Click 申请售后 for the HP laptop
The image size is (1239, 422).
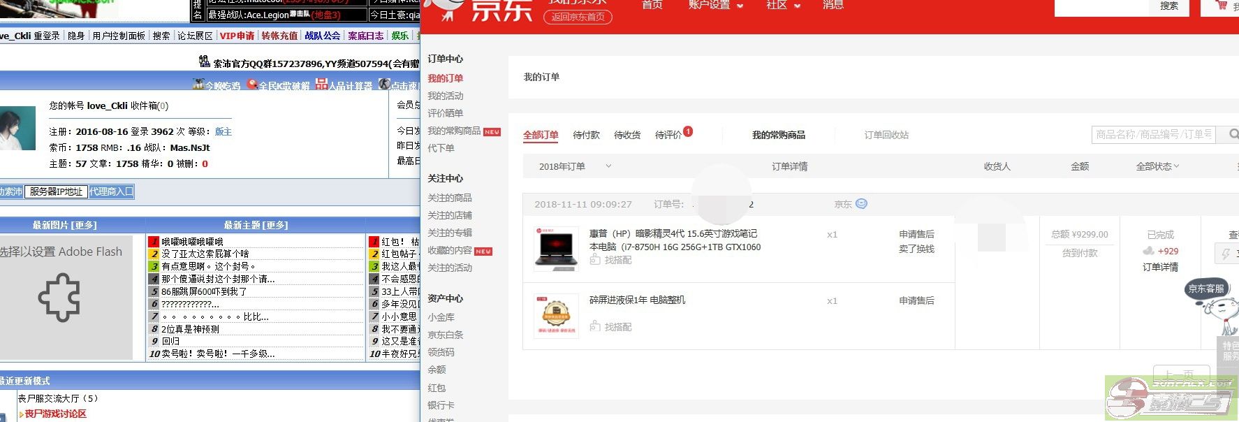(916, 234)
